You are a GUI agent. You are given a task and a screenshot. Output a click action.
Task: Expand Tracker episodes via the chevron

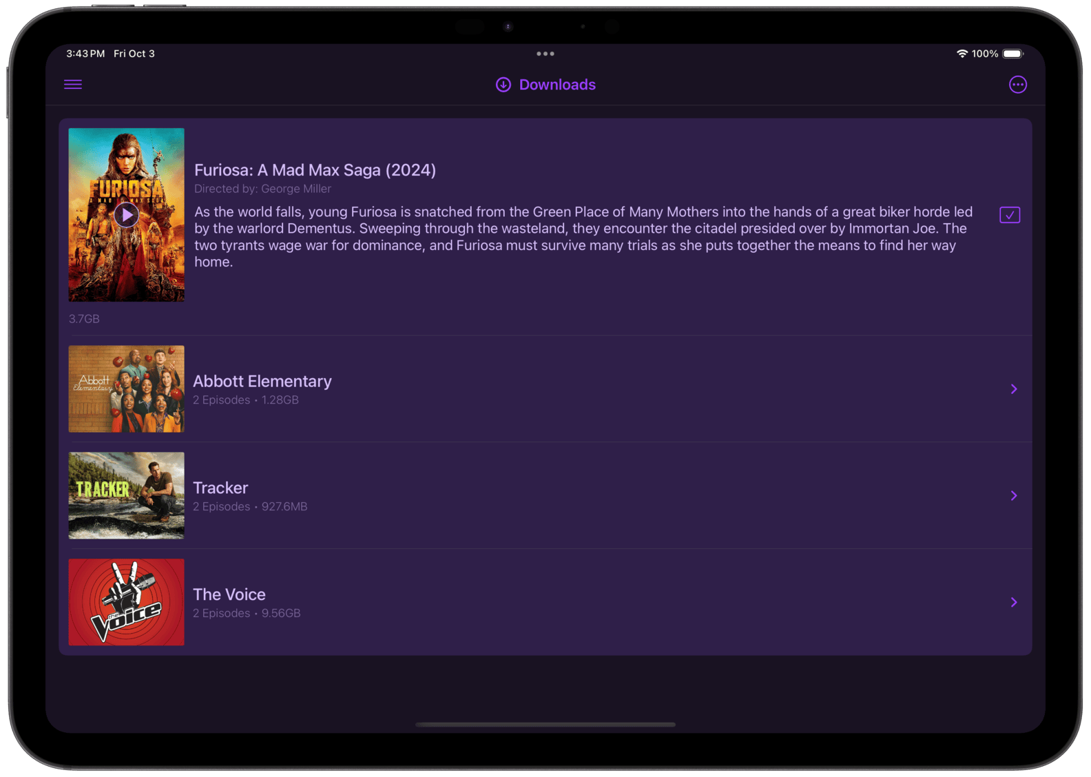[x=1013, y=496]
